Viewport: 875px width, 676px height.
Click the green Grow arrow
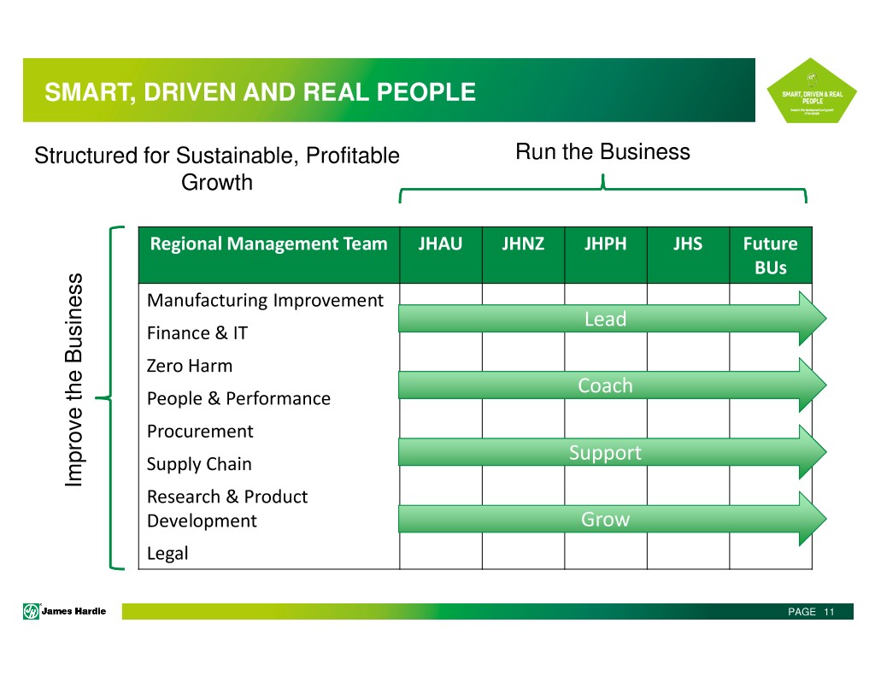[605, 519]
